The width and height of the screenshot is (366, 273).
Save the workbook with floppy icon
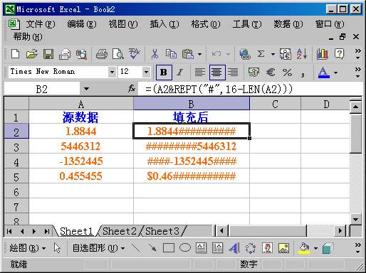(48, 54)
